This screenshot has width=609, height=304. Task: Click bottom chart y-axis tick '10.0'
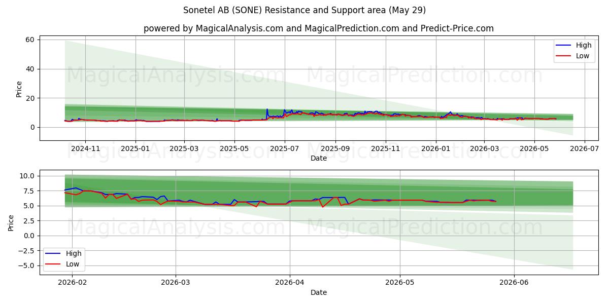click(27, 176)
